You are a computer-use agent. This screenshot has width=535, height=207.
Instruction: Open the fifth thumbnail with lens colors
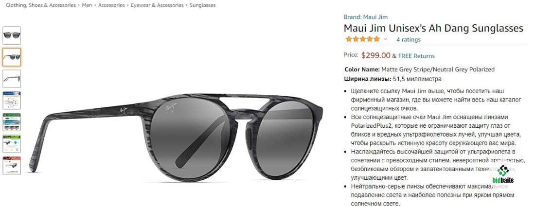[12, 122]
